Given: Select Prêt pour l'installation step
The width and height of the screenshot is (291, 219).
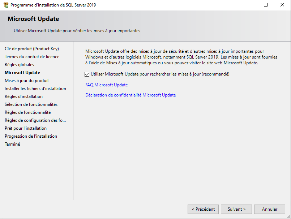Looking at the screenshot, I should click(x=26, y=128).
